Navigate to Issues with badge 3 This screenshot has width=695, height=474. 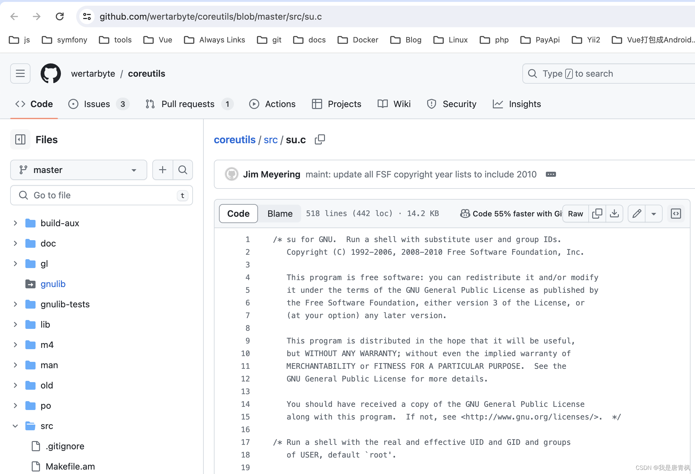98,104
